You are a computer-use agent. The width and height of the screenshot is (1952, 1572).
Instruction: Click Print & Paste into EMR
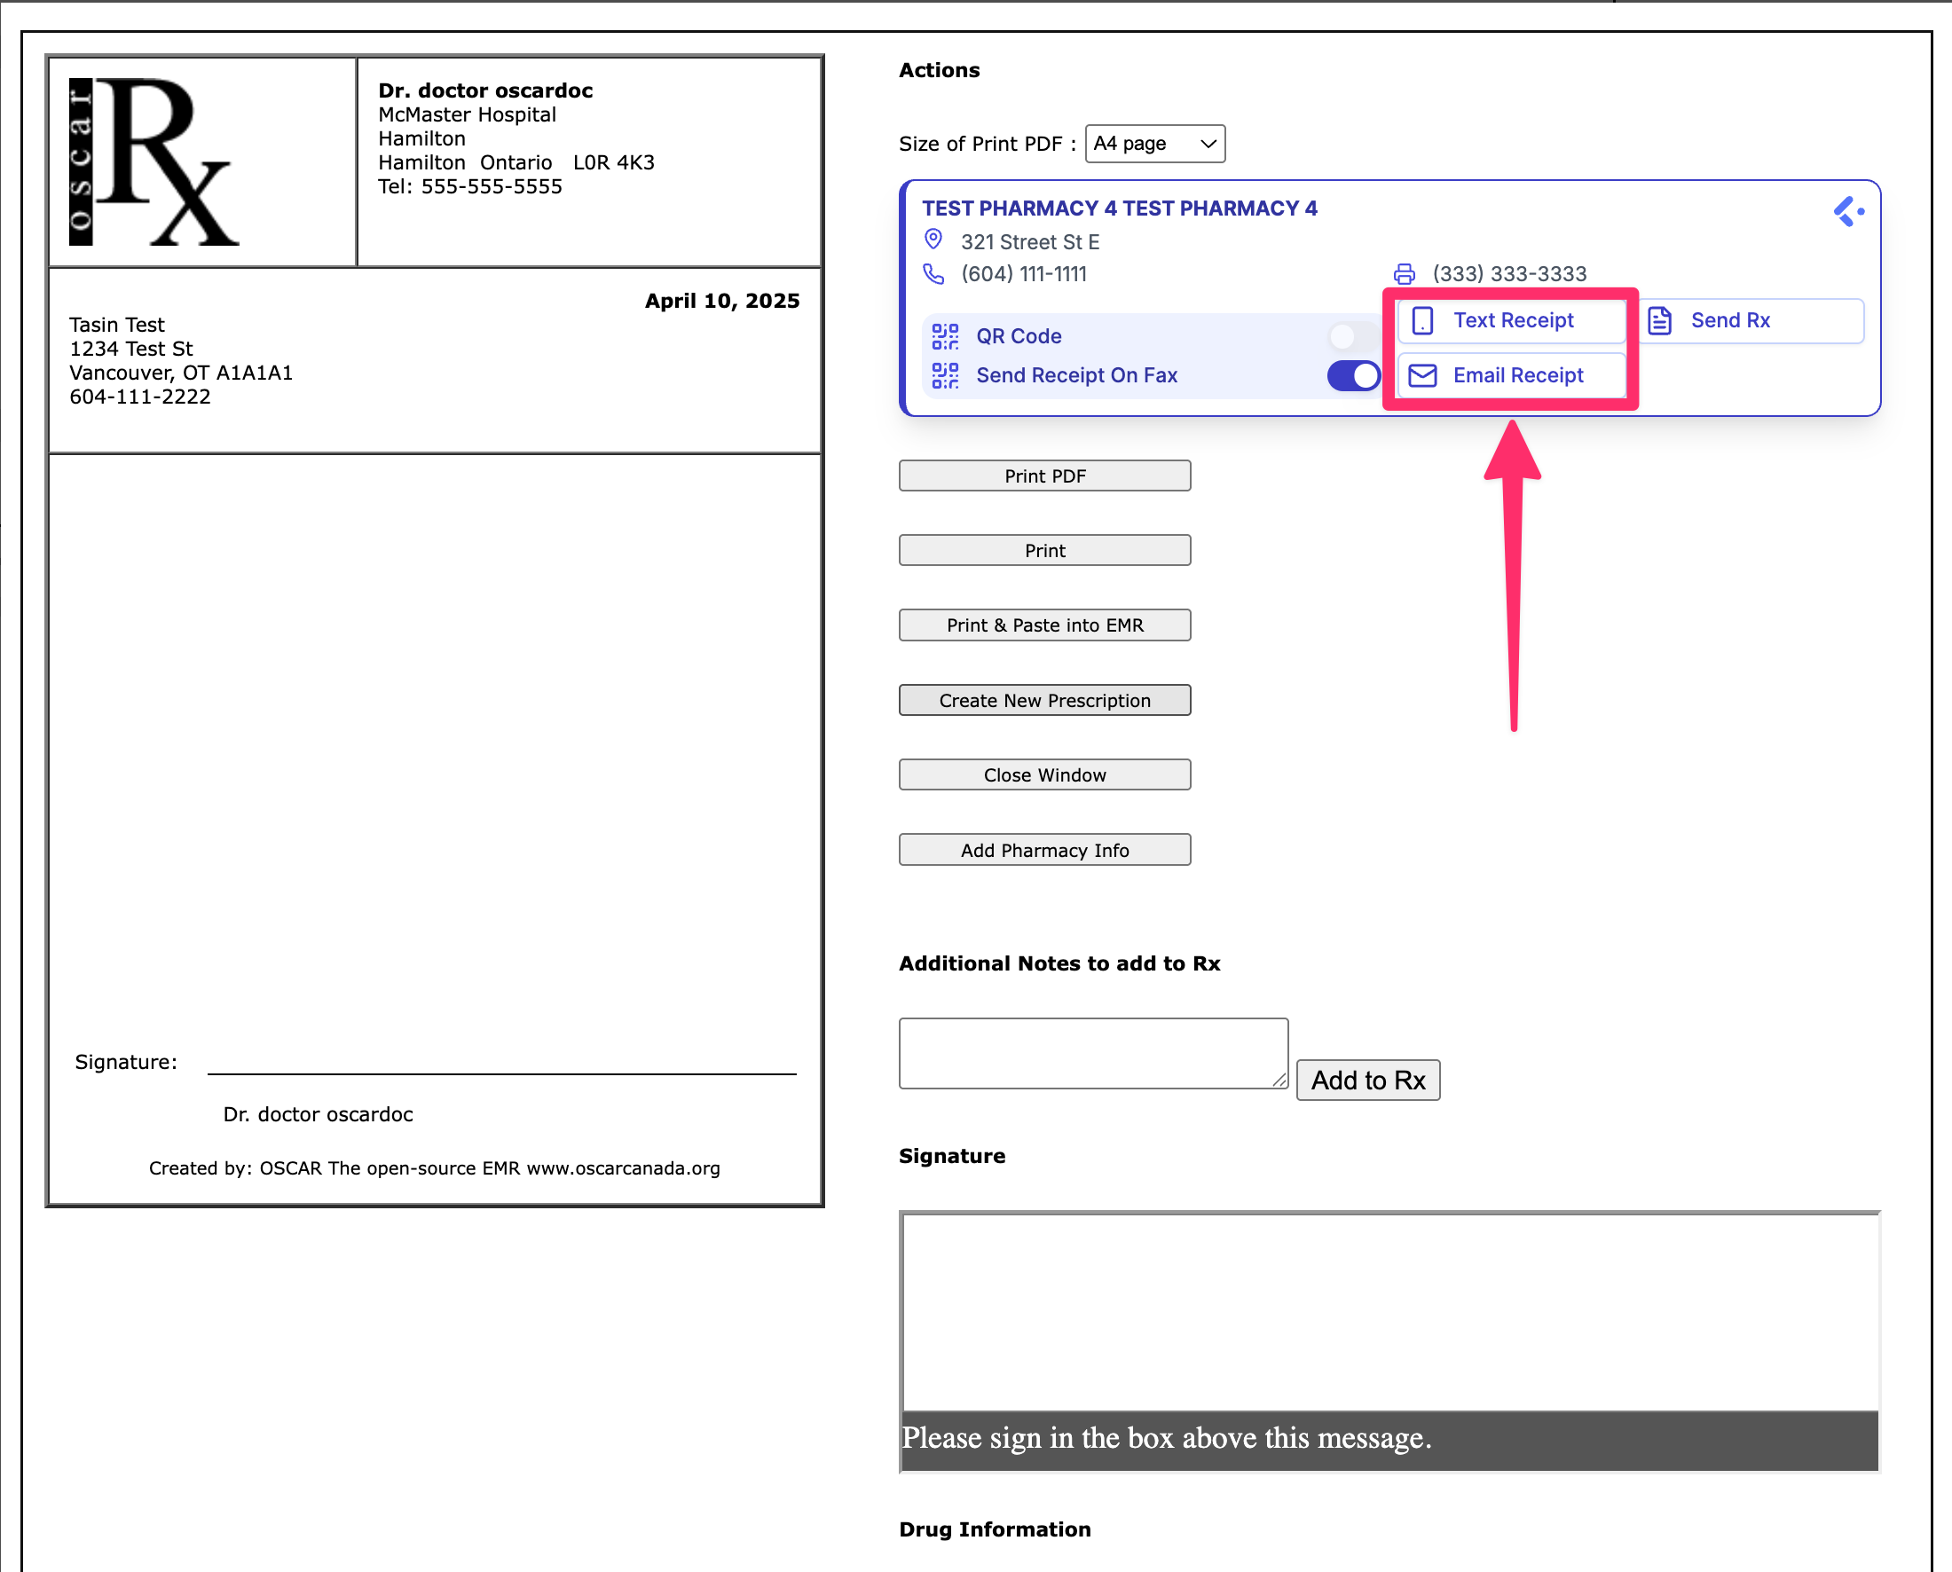1043,625
